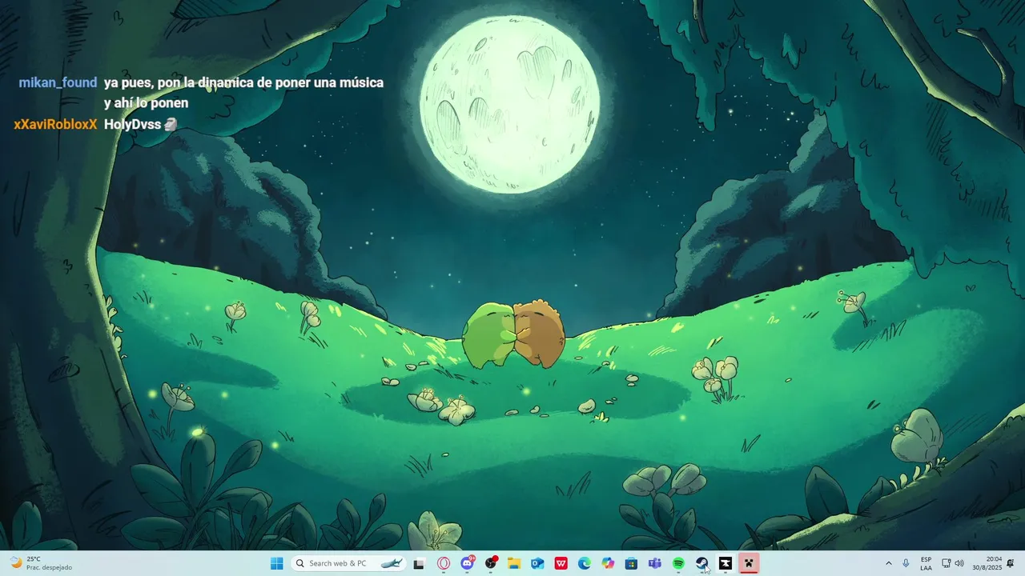Expand the hidden system tray icons

pyautogui.click(x=888, y=563)
